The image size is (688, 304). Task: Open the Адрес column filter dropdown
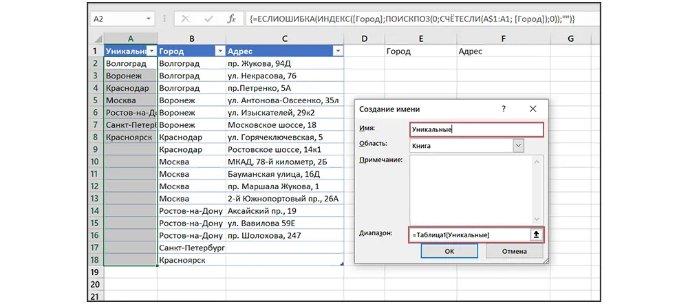coord(337,51)
